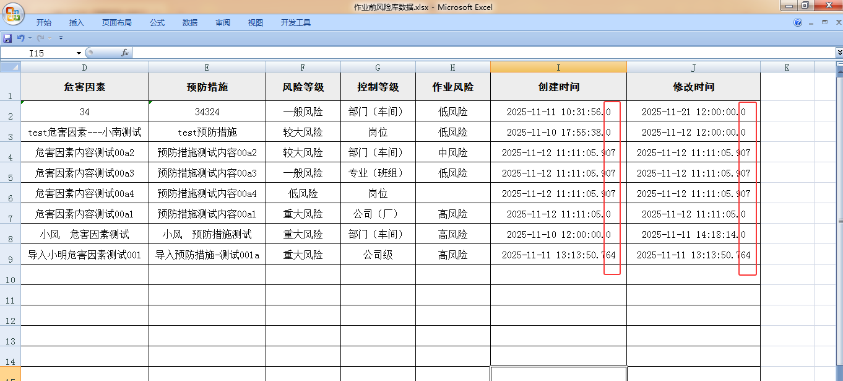This screenshot has width=843, height=381.
Task: Select the 创建时间 header cell
Action: (x=558, y=87)
